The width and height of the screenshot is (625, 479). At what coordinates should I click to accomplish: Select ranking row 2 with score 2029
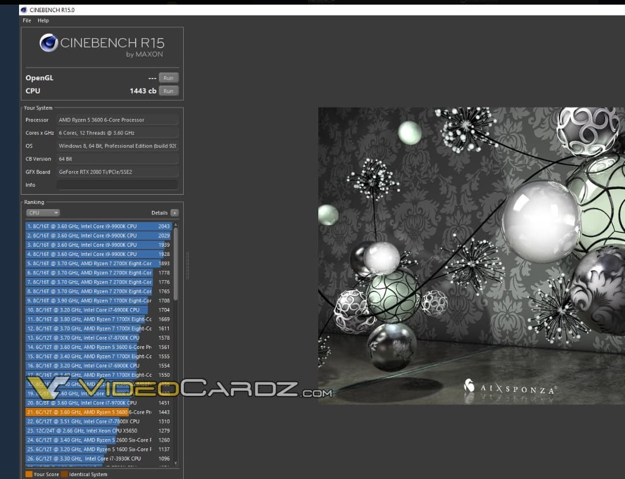point(99,235)
